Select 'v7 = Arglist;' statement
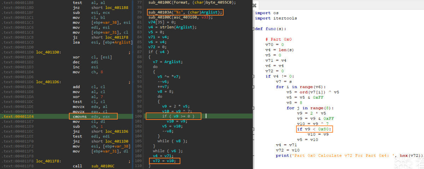The width and height of the screenshot is (424, 169). [168, 62]
